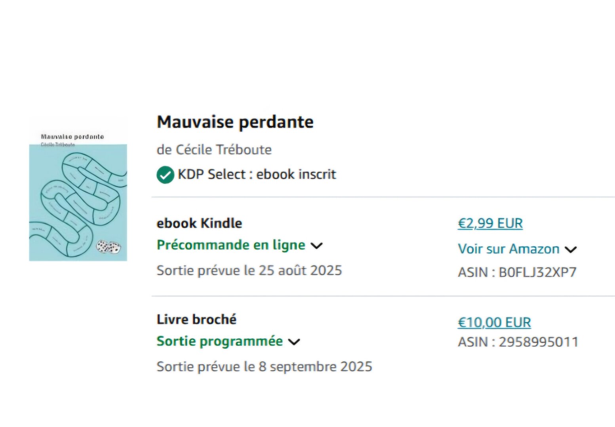Open the €2,99 EUR ebook price link
The height and width of the screenshot is (427, 615).
(x=490, y=224)
